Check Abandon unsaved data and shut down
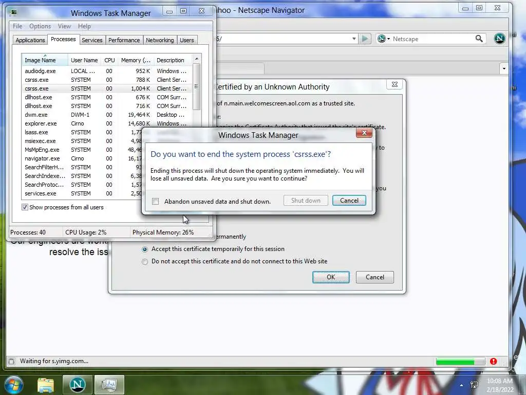 [155, 201]
